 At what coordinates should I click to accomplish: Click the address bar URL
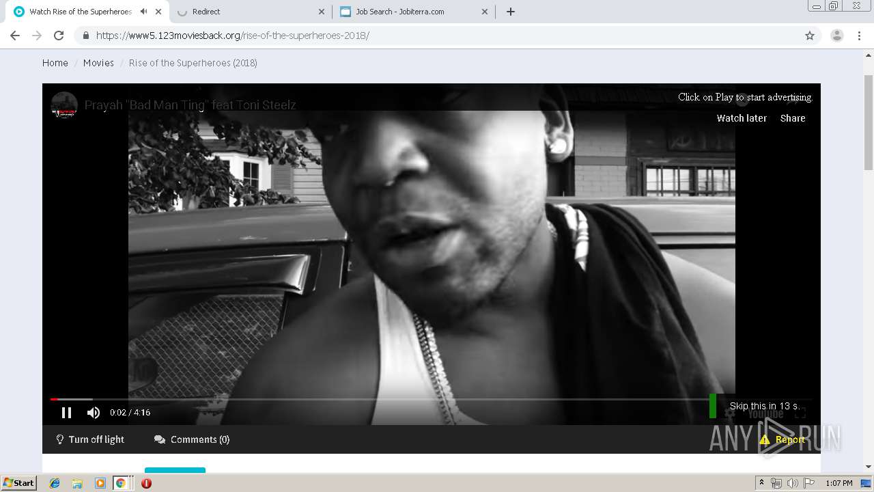pos(232,36)
